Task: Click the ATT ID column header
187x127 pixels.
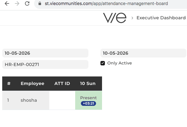Action: pos(62,83)
